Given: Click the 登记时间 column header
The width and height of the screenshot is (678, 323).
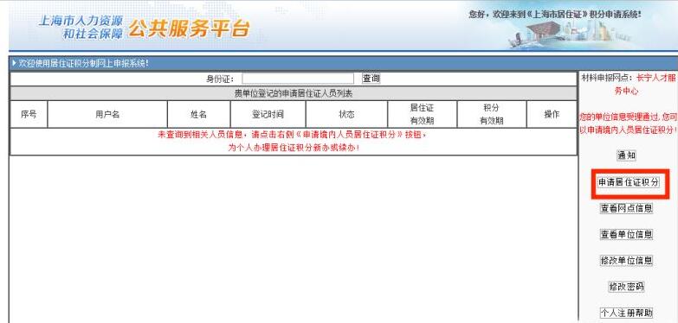Looking at the screenshot, I should coord(268,114).
